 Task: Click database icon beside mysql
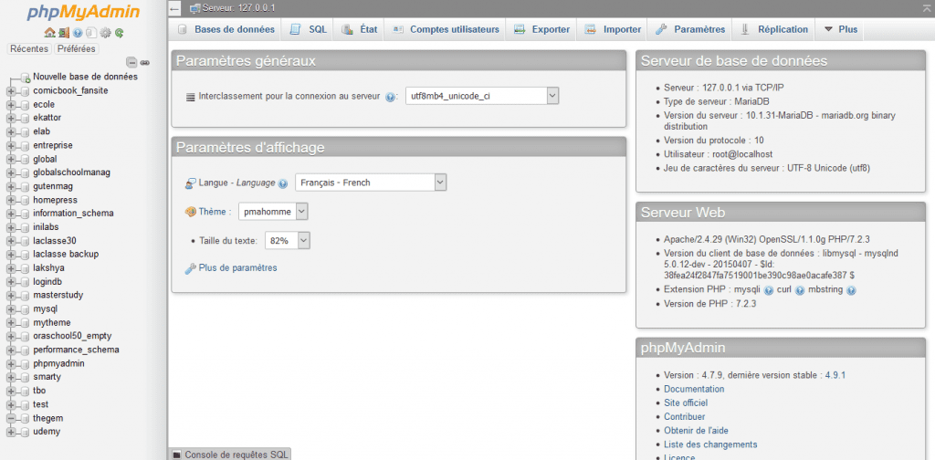click(x=25, y=309)
